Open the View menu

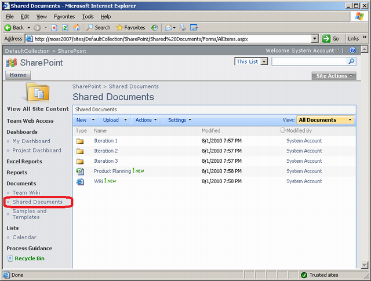pyautogui.click(x=42, y=17)
